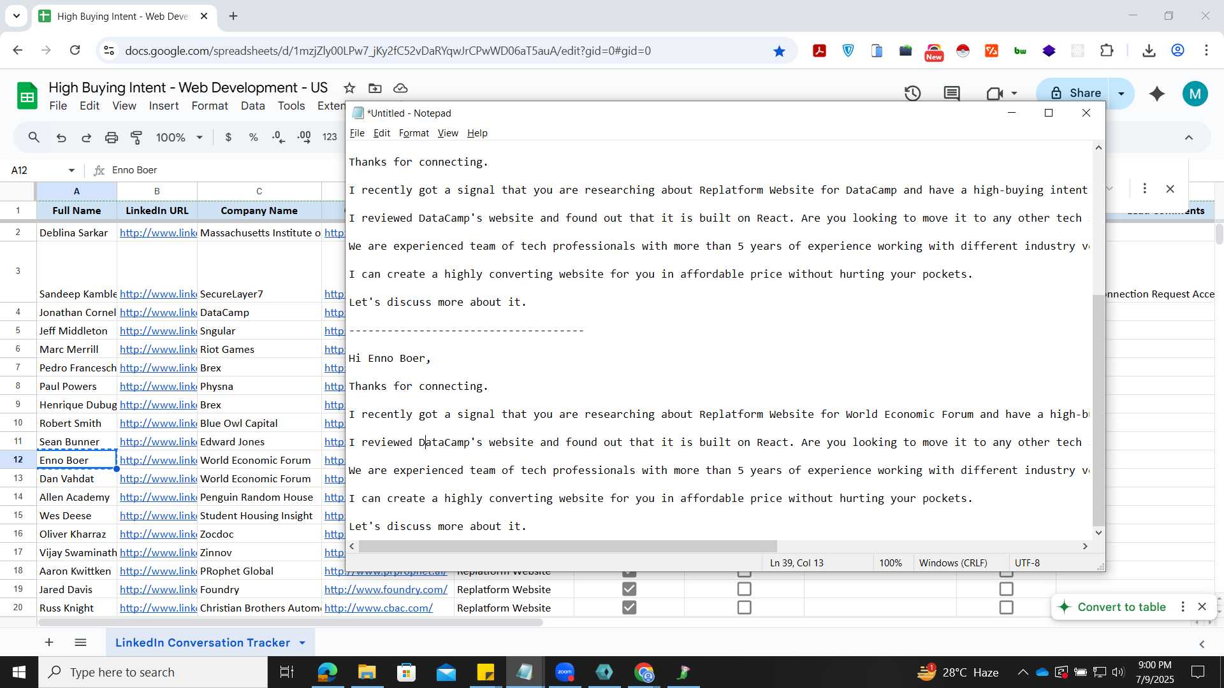This screenshot has width=1224, height=688.
Task: Collapse the Sheets toolbar chevron
Action: [x=1189, y=137]
